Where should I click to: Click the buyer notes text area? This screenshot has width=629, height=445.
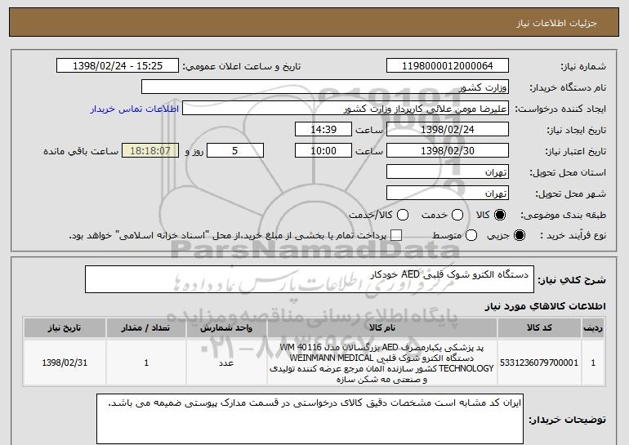pyautogui.click(x=310, y=419)
